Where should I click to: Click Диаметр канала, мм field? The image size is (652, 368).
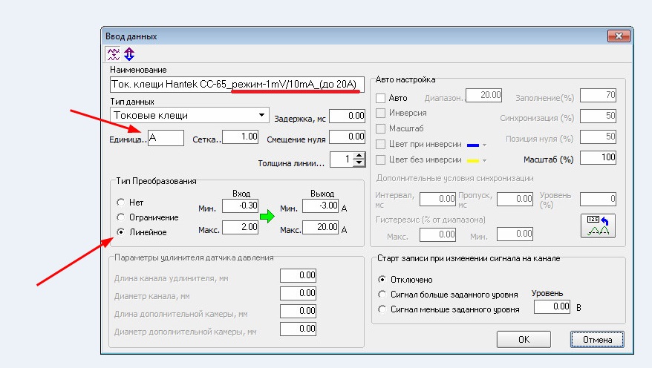click(x=298, y=293)
